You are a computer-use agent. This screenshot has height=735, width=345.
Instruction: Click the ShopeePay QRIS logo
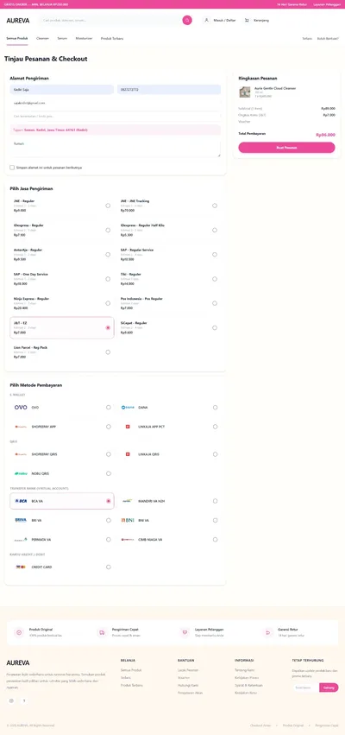click(21, 454)
